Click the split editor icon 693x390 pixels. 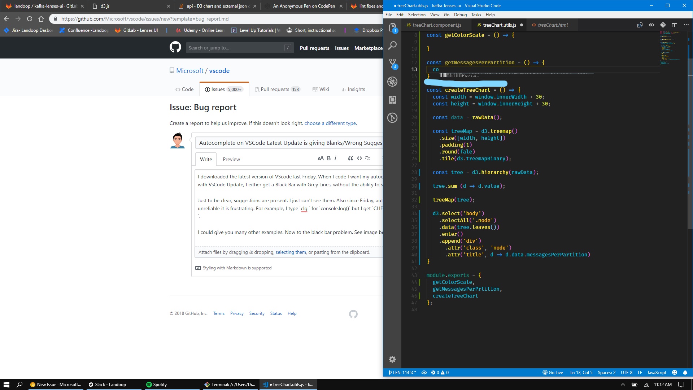674,25
